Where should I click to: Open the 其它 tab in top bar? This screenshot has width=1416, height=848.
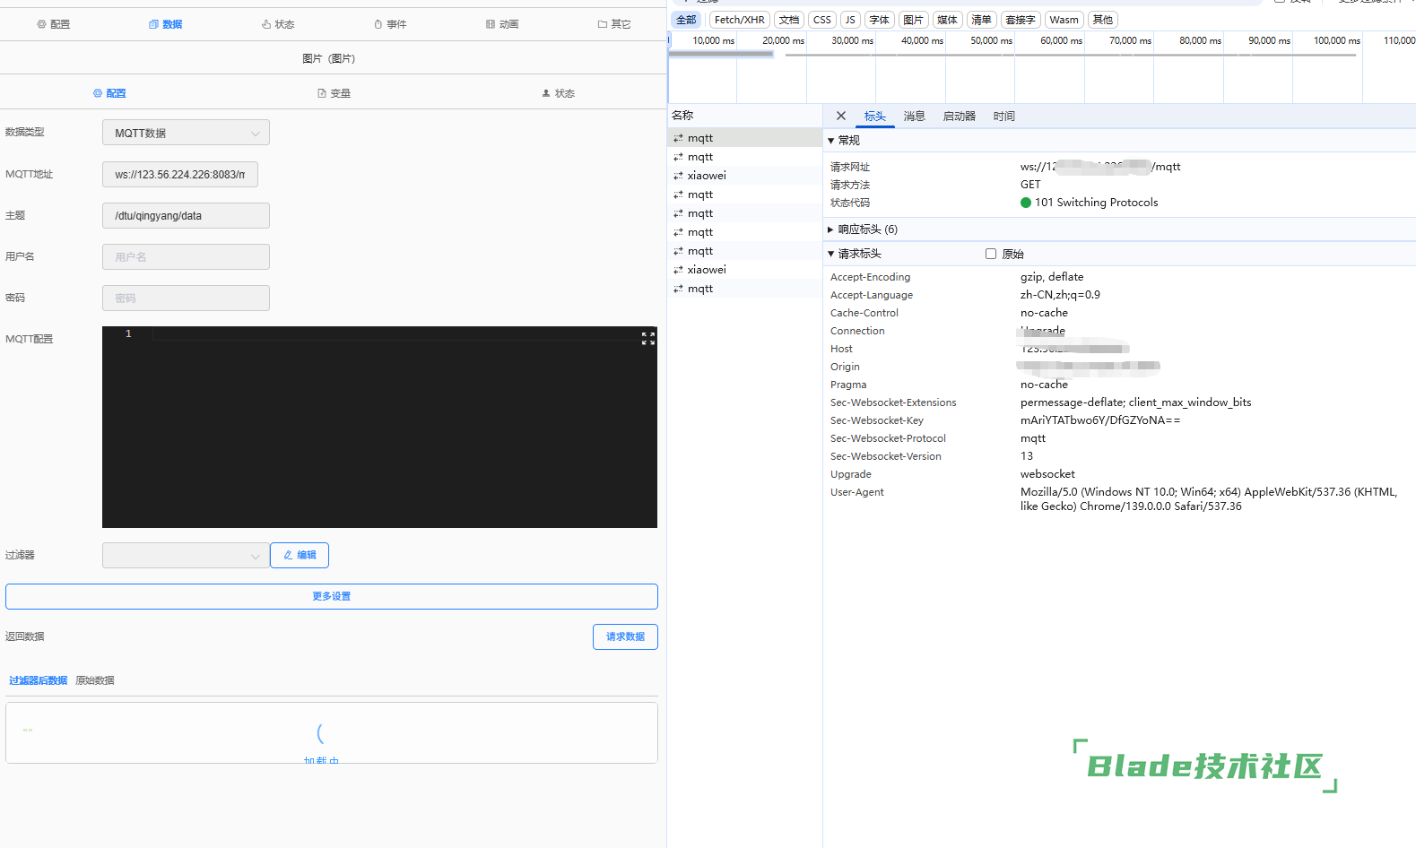coord(614,24)
